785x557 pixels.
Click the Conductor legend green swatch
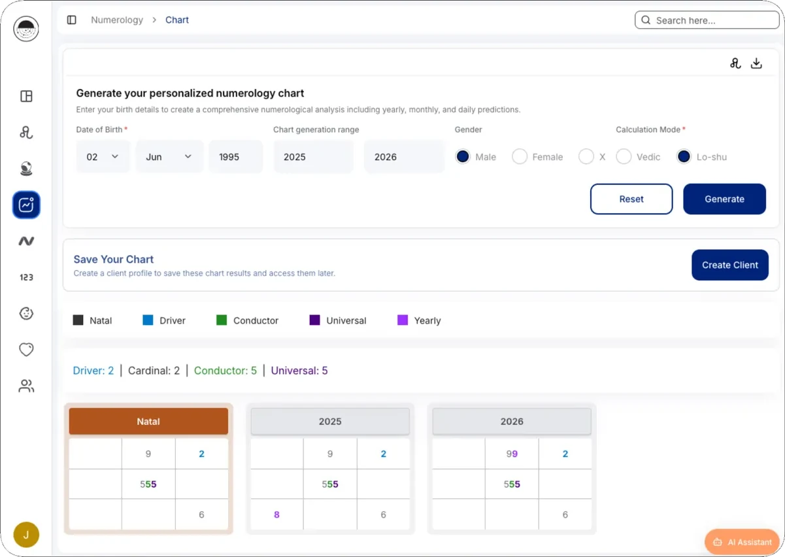coord(222,320)
